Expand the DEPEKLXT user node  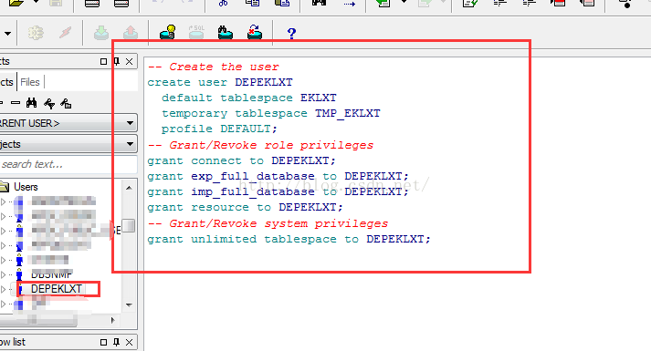[4, 289]
